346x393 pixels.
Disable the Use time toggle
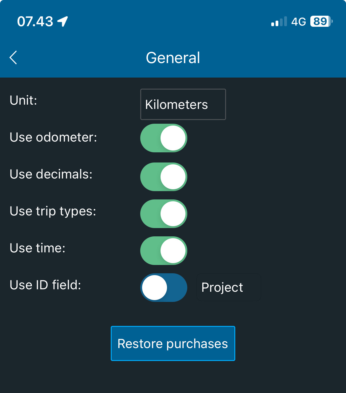pos(164,251)
